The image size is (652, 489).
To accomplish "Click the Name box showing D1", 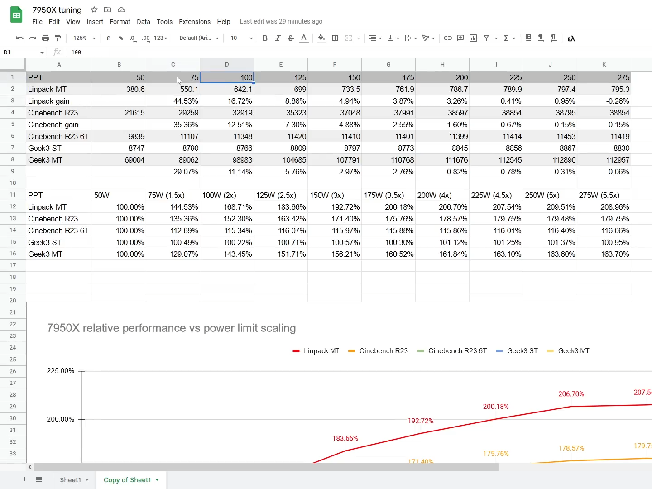I will pos(24,53).
